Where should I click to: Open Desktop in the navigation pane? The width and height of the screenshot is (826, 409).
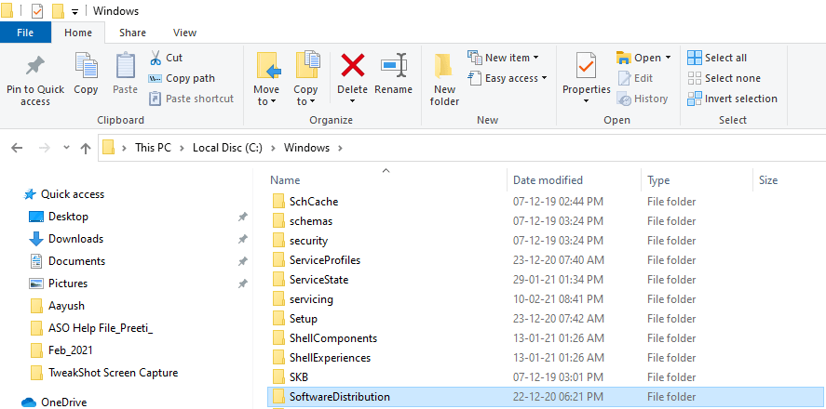click(59, 217)
